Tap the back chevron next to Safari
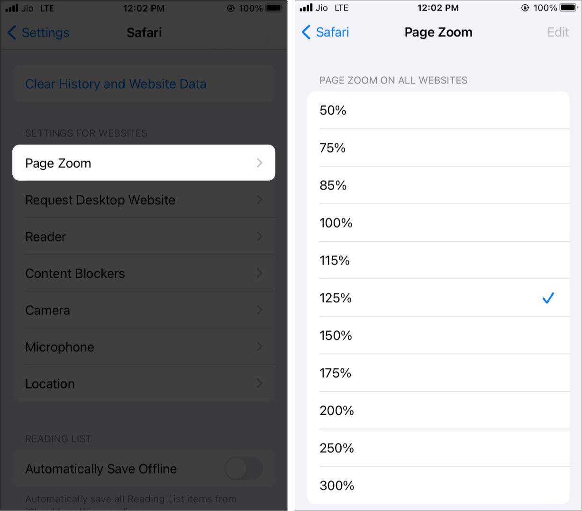This screenshot has height=511, width=582. [306, 32]
